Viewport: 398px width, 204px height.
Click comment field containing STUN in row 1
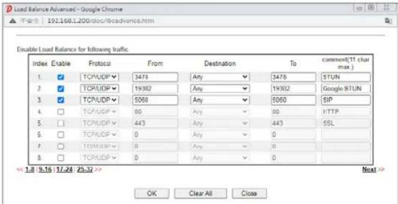coord(346,77)
